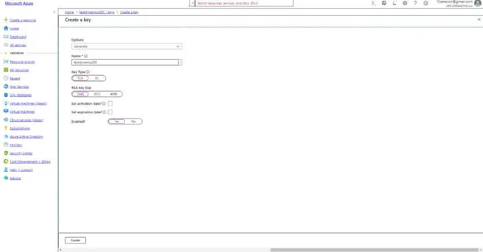Close the Create a key blade

479,19
